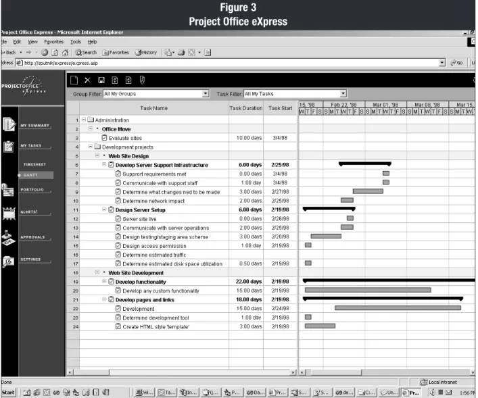Click the My Summary sidebar icon
Screen dimensions: 478x398
coord(9,124)
